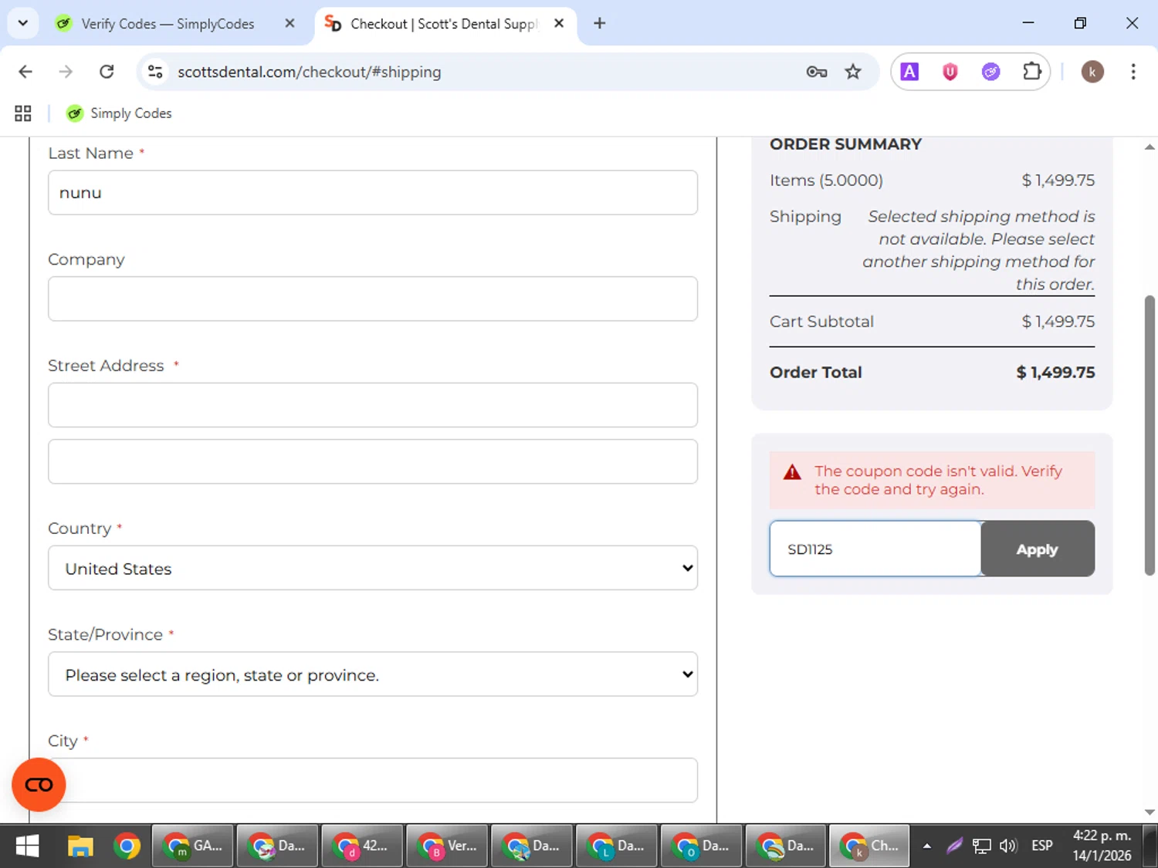The width and height of the screenshot is (1158, 868).
Task: Open the purple round extension icon
Action: coord(990,72)
